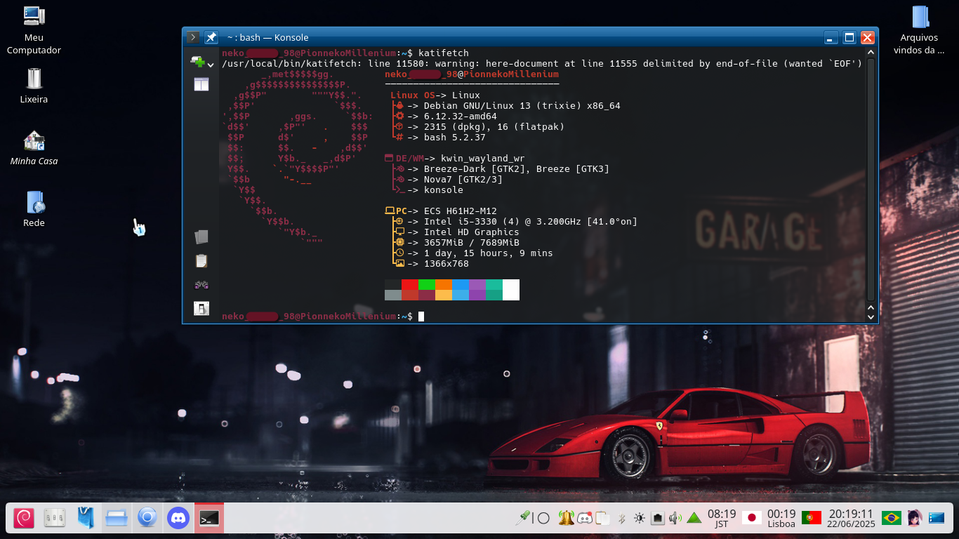Viewport: 959px width, 539px height.
Task: Click the red color block in fetch palette
Action: point(410,284)
